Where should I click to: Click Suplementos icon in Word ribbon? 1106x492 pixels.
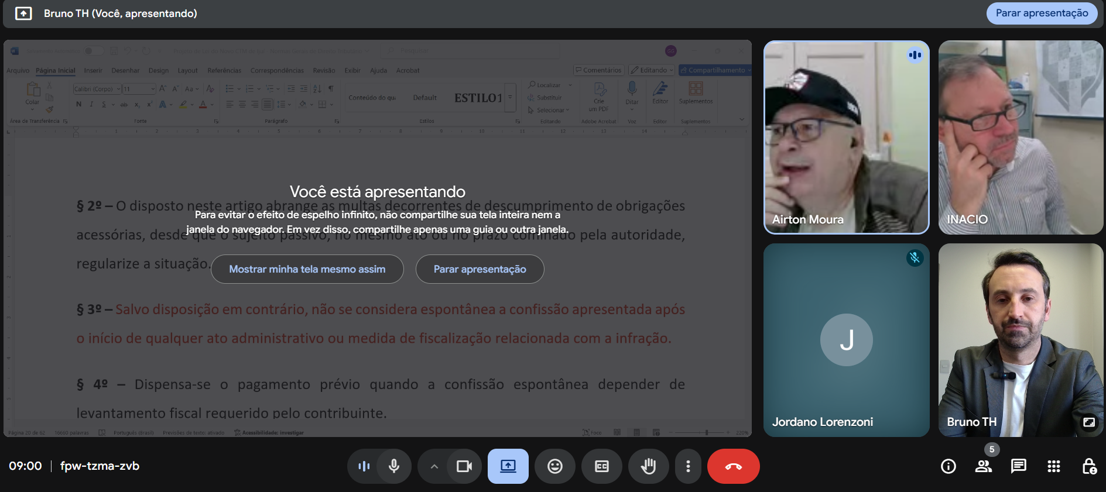(x=696, y=88)
